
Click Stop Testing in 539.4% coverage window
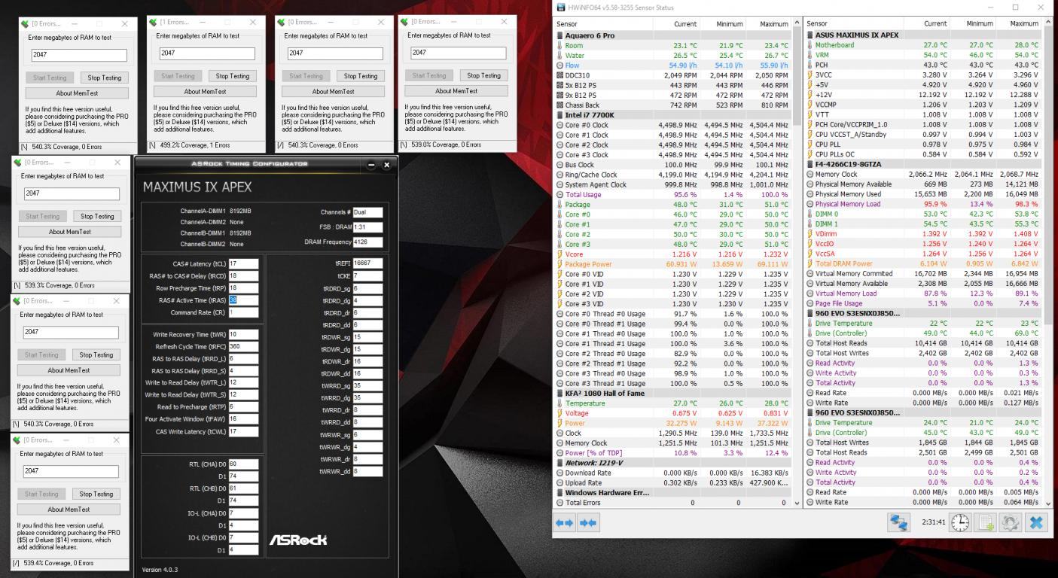point(96,494)
